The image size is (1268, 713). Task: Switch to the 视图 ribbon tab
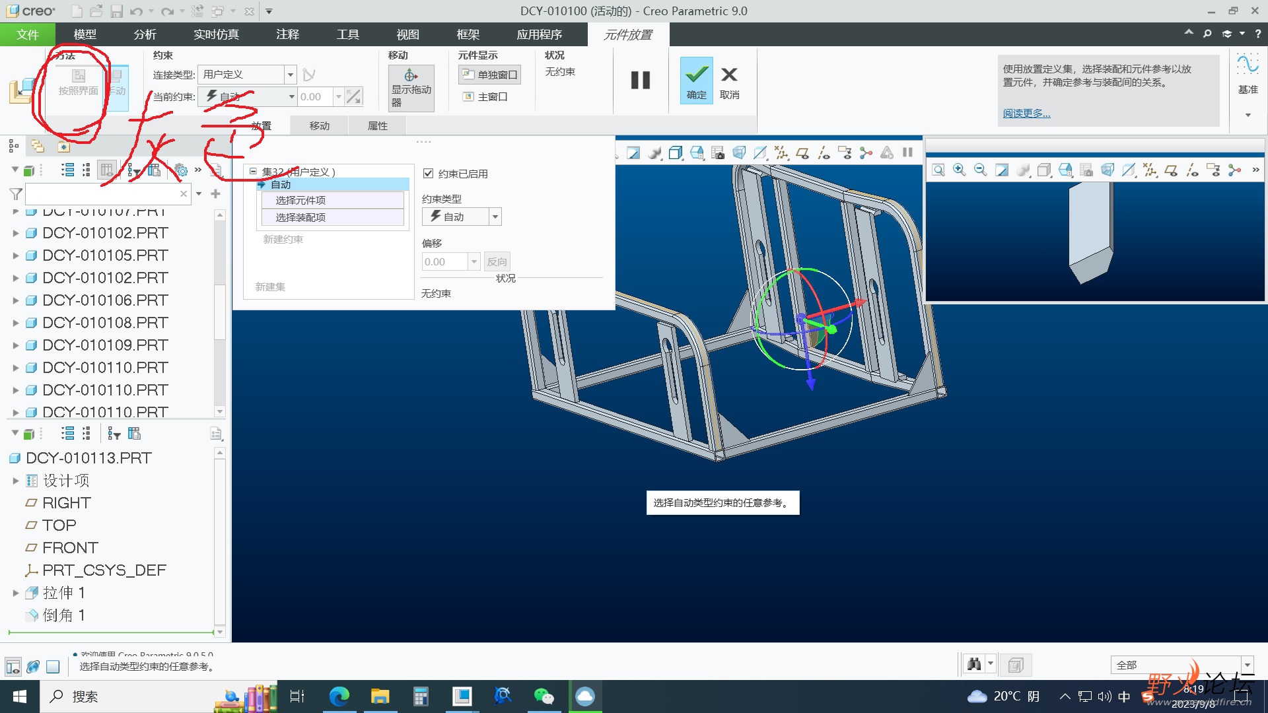407,34
